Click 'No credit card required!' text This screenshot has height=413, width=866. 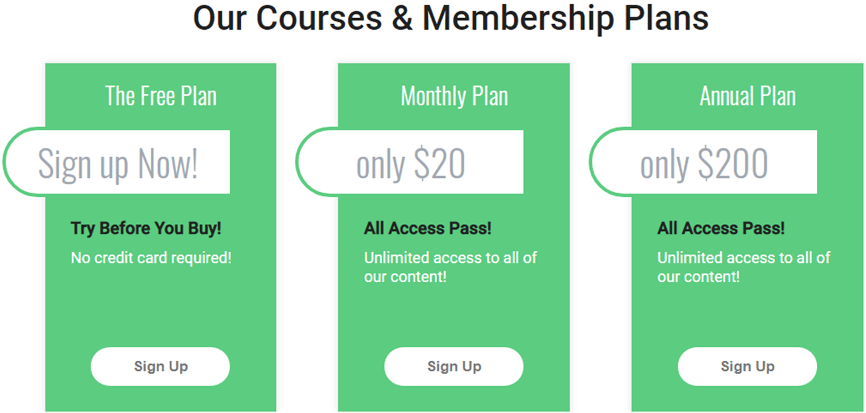(151, 258)
